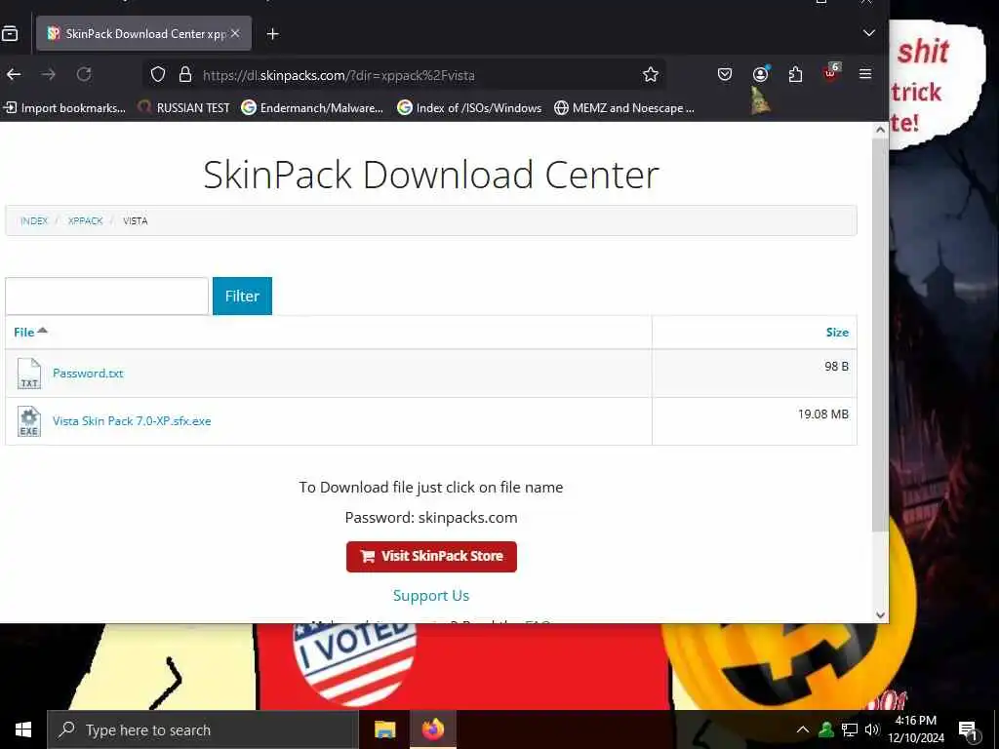Open the volume speaker tray icon

click(x=872, y=729)
